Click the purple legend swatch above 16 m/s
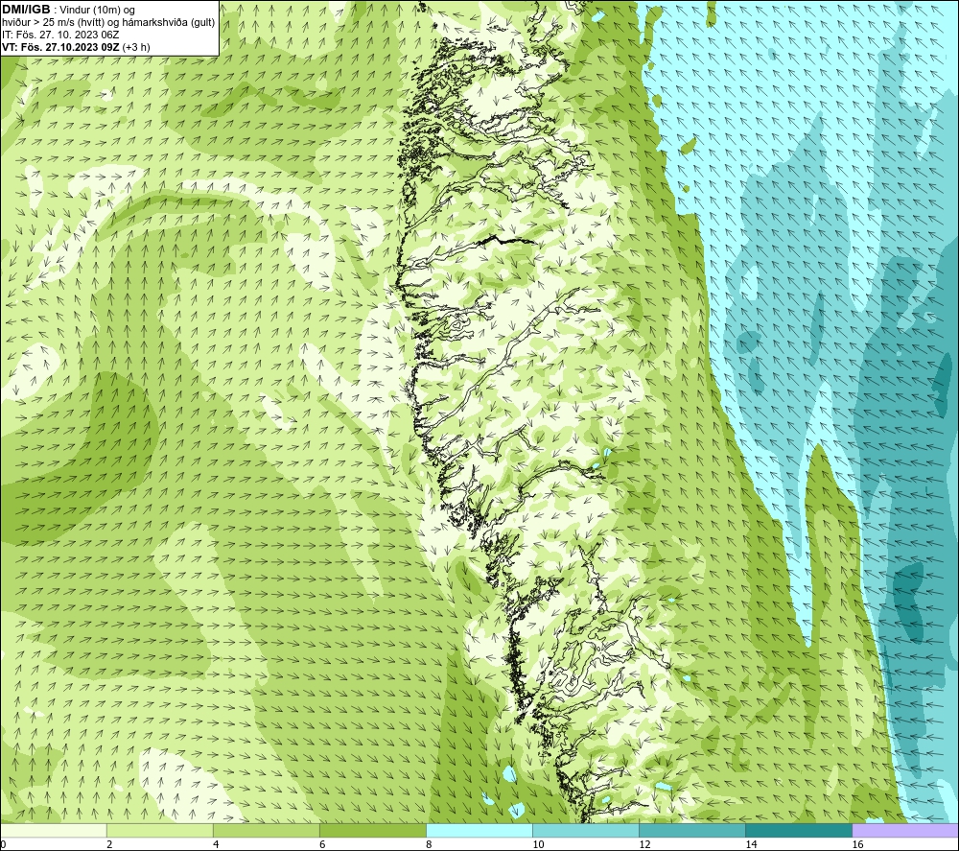Image resolution: width=959 pixels, height=851 pixels. (x=905, y=830)
